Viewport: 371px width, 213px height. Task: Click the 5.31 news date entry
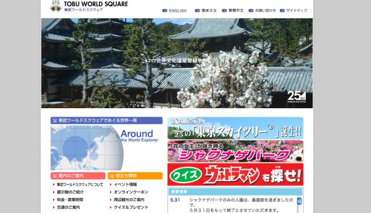coord(175,200)
